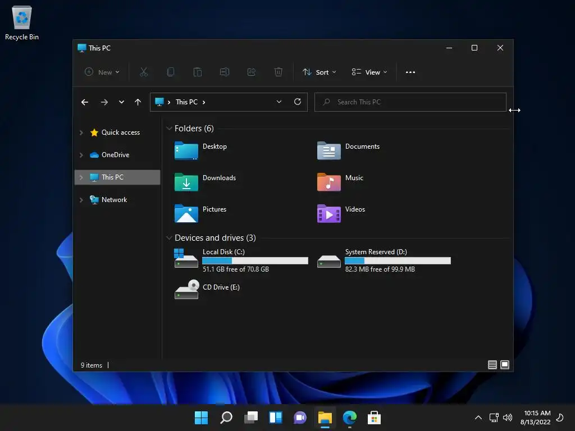Open the address bar history dropdown

pos(279,102)
